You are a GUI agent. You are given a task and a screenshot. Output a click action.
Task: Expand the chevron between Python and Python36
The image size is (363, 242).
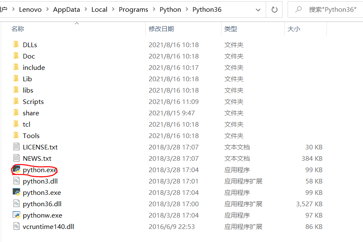tap(187, 9)
